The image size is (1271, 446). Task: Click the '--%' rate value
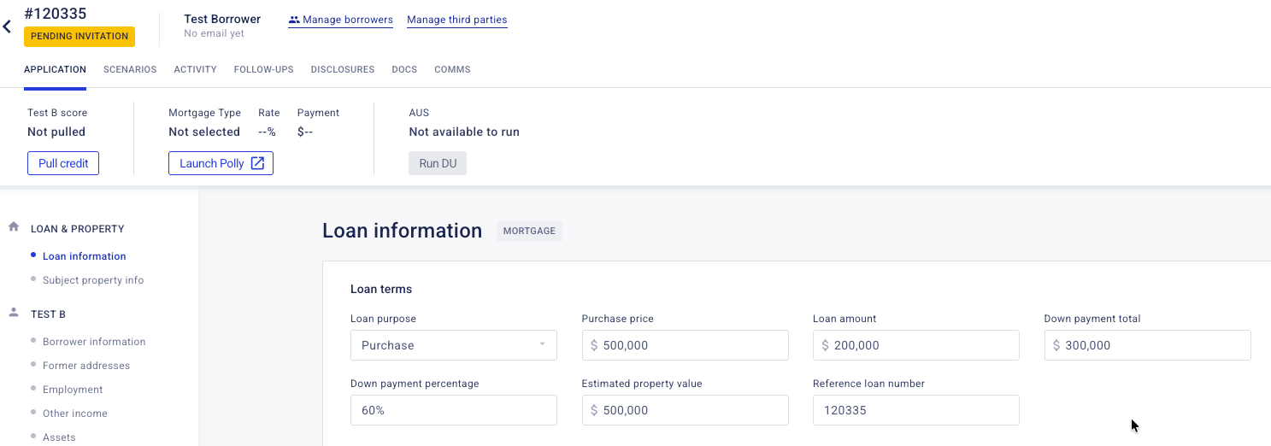267,132
